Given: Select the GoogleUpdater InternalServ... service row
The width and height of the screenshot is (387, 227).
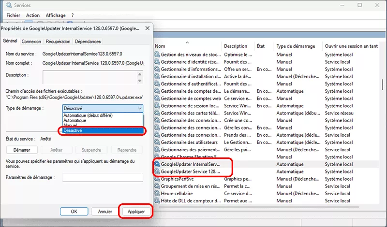Looking at the screenshot, I should [266, 164].
